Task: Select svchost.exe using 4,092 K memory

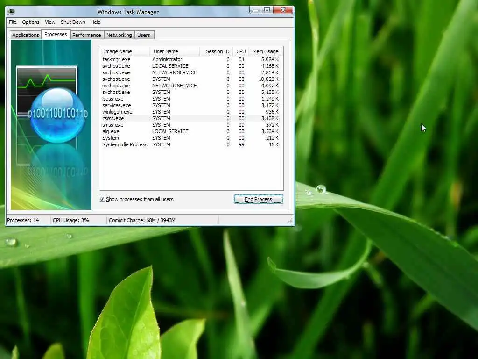Action: [191, 86]
